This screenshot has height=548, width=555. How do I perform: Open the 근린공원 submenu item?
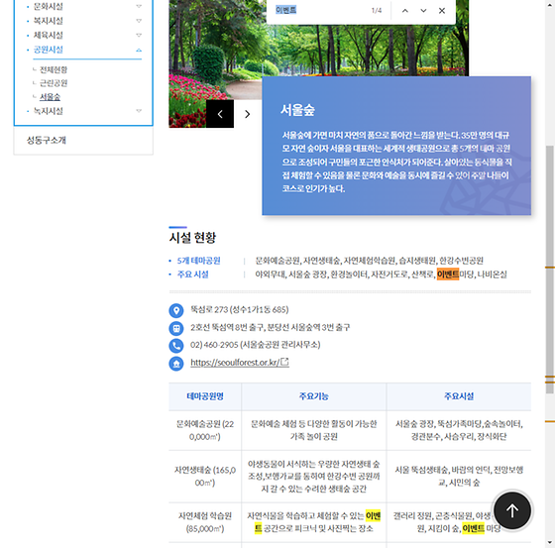coord(54,83)
